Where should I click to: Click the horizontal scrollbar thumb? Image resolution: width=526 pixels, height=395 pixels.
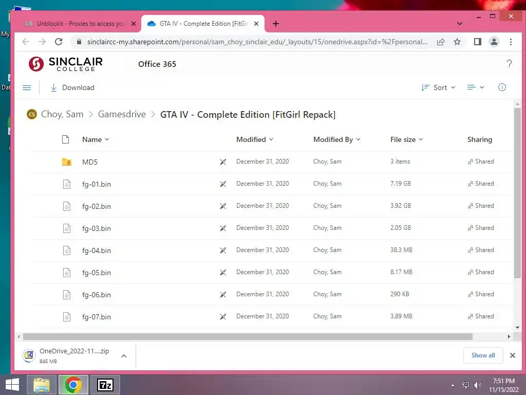pyautogui.click(x=248, y=336)
